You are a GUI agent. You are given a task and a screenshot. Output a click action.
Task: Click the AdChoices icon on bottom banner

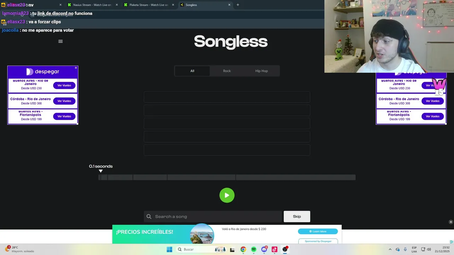(x=452, y=242)
